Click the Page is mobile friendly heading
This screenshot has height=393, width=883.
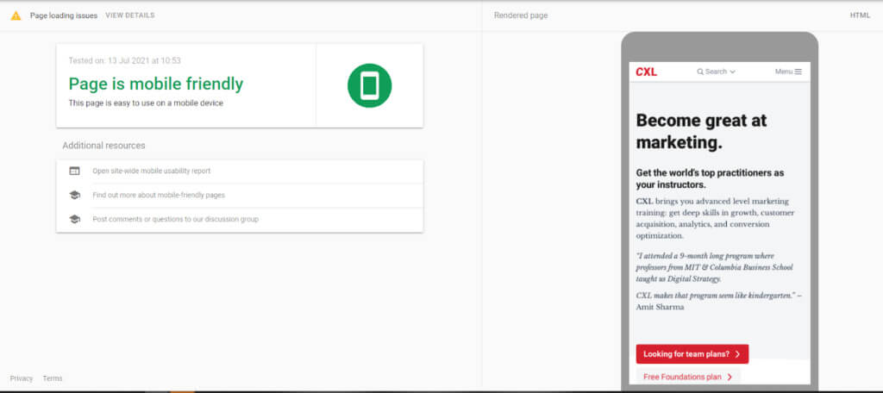tap(156, 84)
